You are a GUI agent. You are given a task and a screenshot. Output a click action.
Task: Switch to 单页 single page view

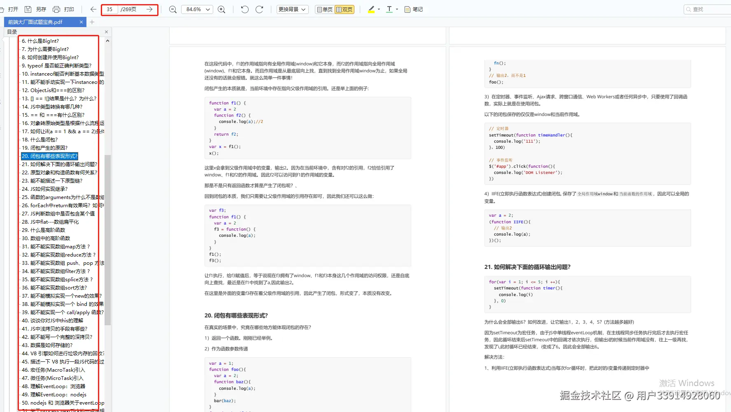pos(325,9)
